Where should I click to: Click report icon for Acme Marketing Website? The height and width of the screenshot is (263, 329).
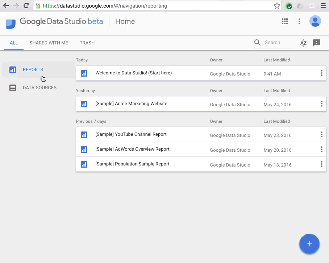point(84,104)
